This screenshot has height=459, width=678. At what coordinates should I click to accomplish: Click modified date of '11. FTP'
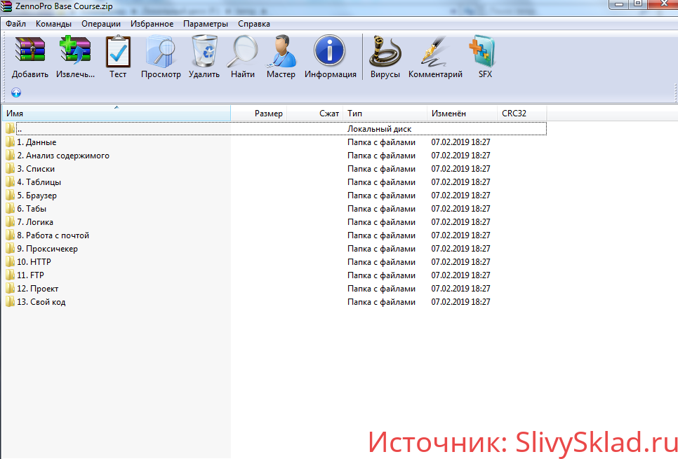[x=460, y=275]
